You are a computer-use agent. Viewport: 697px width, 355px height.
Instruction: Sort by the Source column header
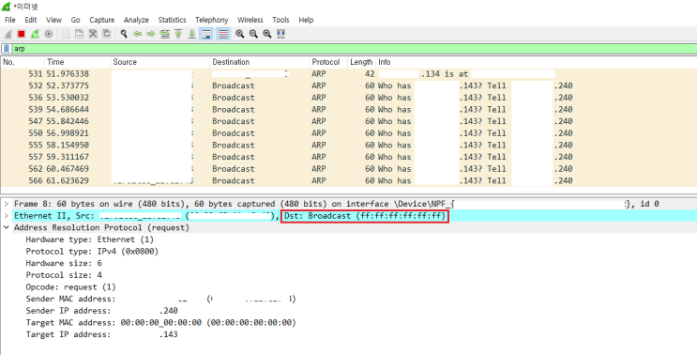point(160,62)
